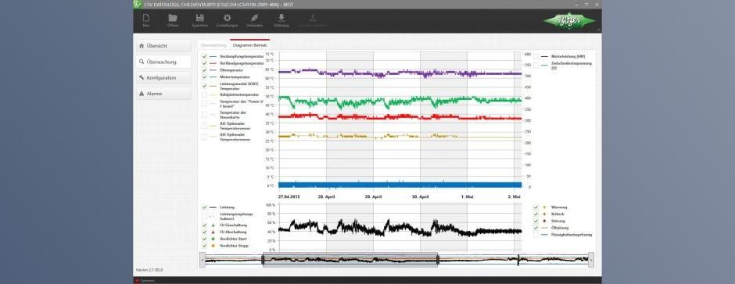The height and width of the screenshot is (284, 735).
Task: Go to the Übersicht sidebar page
Action: point(163,46)
